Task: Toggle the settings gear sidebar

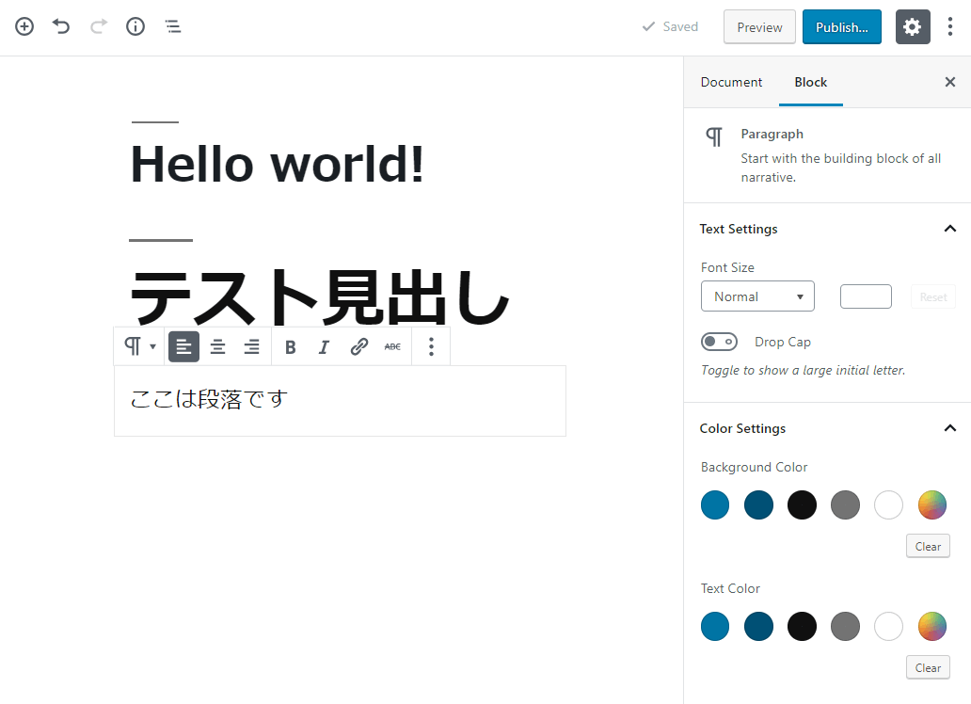Action: [912, 27]
